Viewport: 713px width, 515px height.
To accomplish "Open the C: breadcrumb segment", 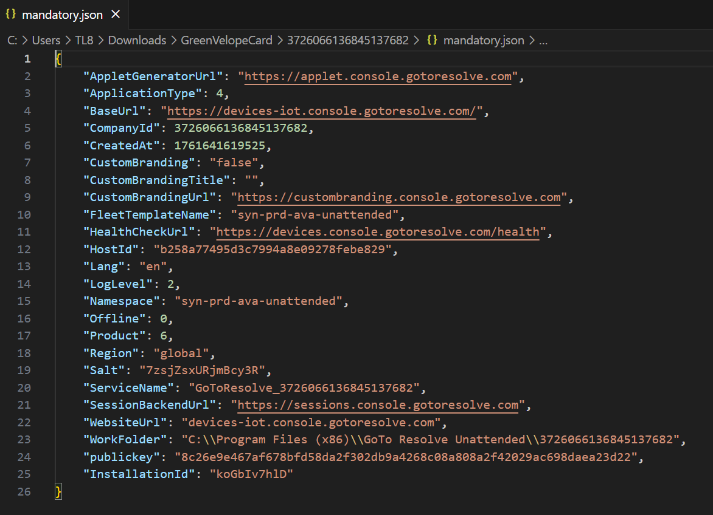I will coord(12,41).
